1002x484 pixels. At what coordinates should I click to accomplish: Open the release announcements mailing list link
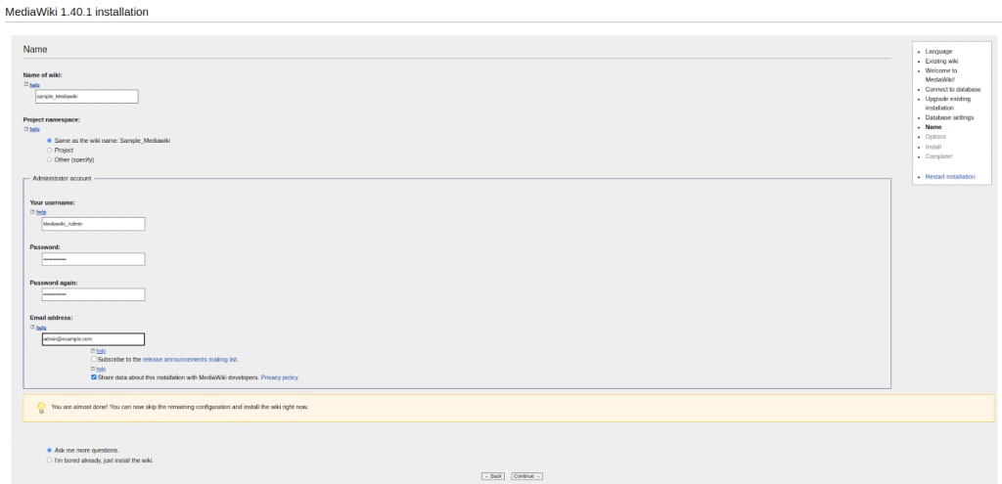[190, 360]
